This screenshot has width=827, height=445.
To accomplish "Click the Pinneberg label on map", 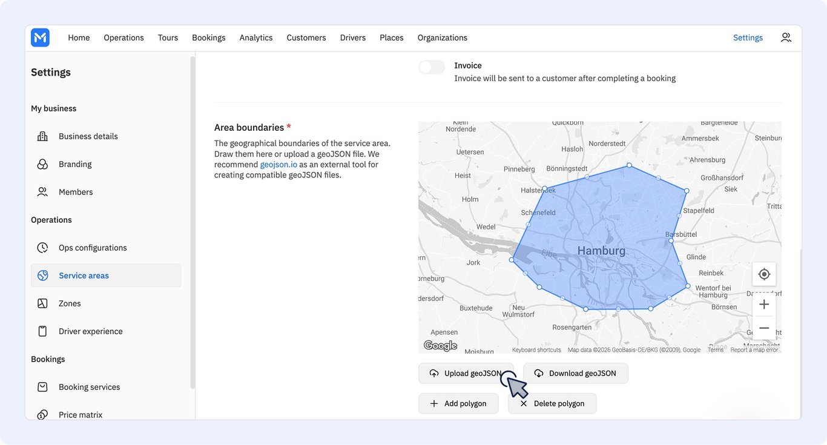I will pyautogui.click(x=519, y=169).
